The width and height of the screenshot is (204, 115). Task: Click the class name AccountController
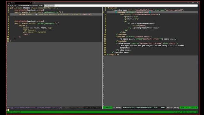pyautogui.click(x=47, y=8)
